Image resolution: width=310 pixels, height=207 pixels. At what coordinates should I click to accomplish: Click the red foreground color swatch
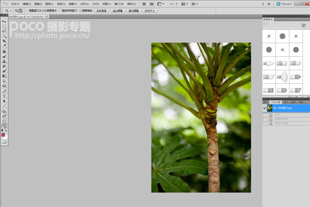click(x=3, y=135)
